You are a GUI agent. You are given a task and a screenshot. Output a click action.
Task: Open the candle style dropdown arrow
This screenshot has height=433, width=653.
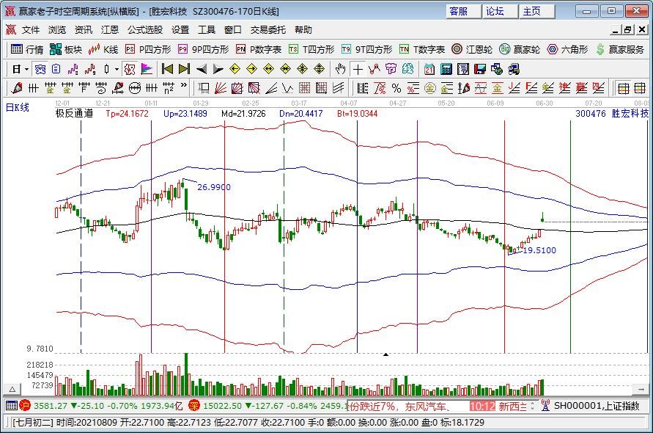pyautogui.click(x=117, y=69)
